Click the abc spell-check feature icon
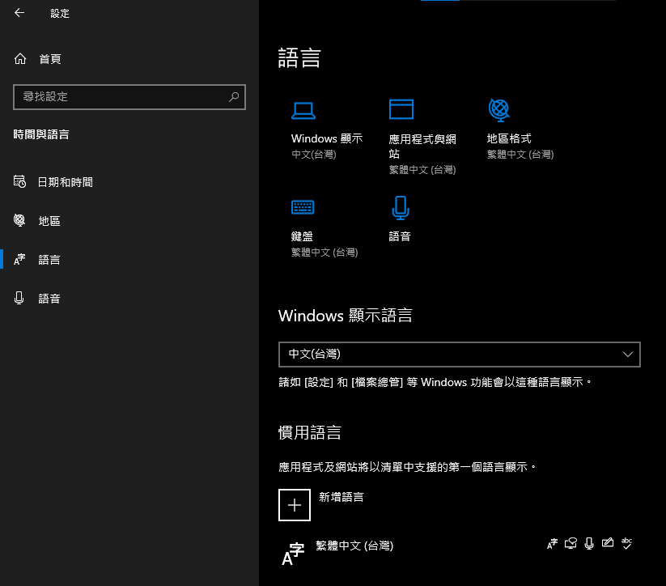Screen dimensions: 666x586 pos(626,543)
